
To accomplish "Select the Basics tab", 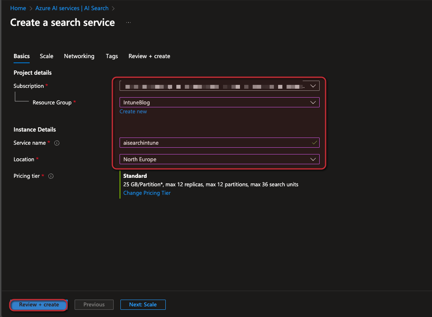I will pyautogui.click(x=22, y=56).
